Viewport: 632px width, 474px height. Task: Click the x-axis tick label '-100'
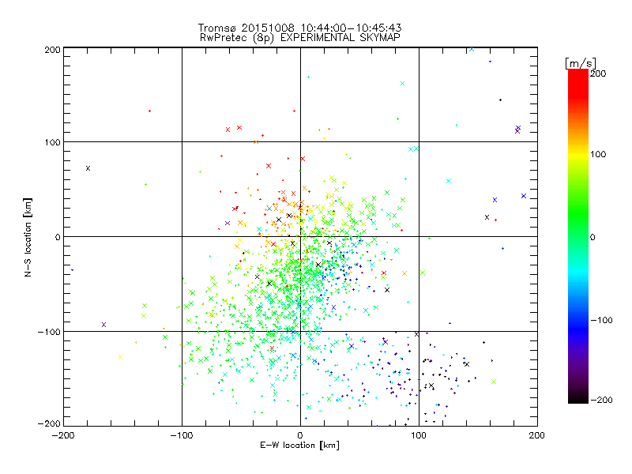click(182, 435)
